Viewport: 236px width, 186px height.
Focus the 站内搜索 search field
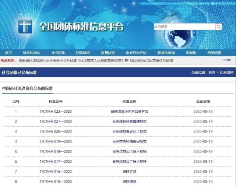(x=185, y=27)
